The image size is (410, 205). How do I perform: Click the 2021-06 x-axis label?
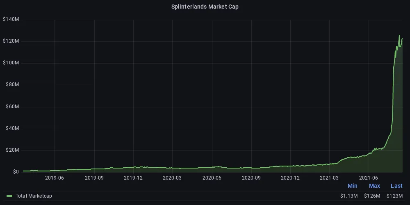[x=369, y=178]
